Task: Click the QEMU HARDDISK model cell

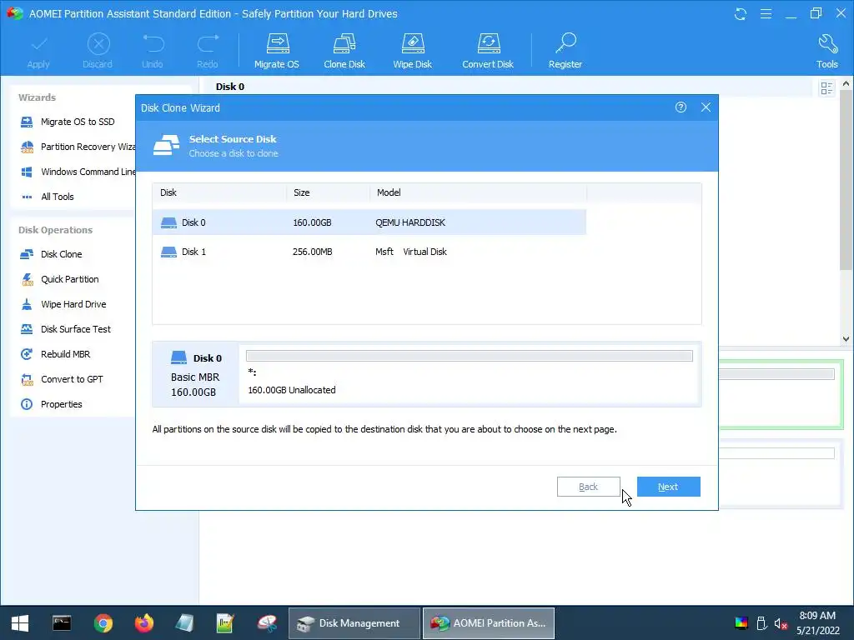Action: click(410, 222)
